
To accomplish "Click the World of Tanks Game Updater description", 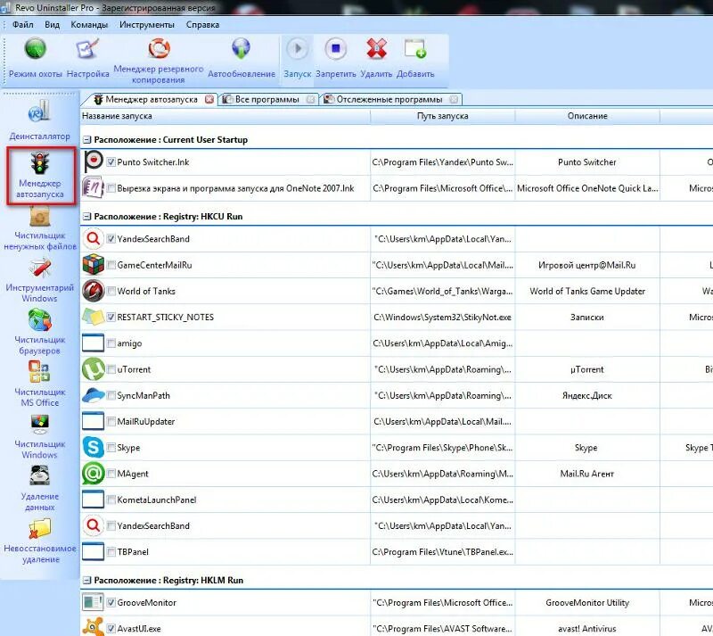I will (587, 292).
